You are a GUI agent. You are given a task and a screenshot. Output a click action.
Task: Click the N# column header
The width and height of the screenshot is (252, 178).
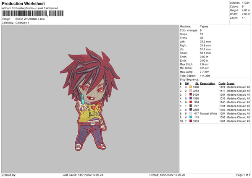[x=187, y=84]
